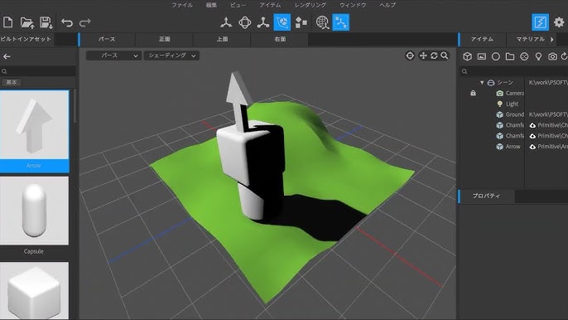Click the circled dots group filter icon
The height and width of the screenshot is (320, 568).
pyautogui.click(x=524, y=56)
